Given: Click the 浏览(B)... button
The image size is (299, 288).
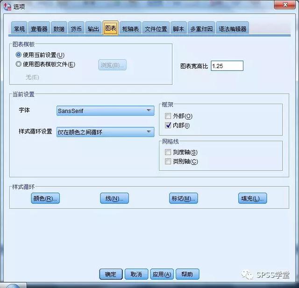Looking at the screenshot, I should pos(112,65).
